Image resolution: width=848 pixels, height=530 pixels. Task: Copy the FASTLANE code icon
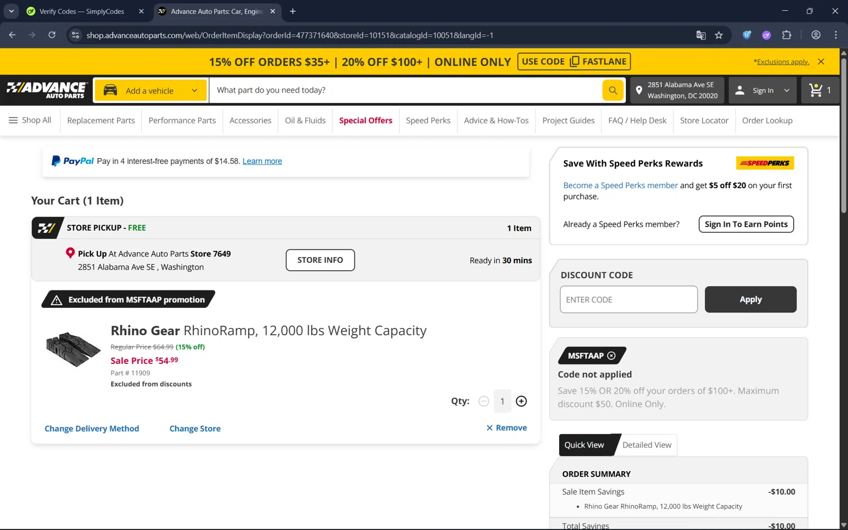pos(574,62)
